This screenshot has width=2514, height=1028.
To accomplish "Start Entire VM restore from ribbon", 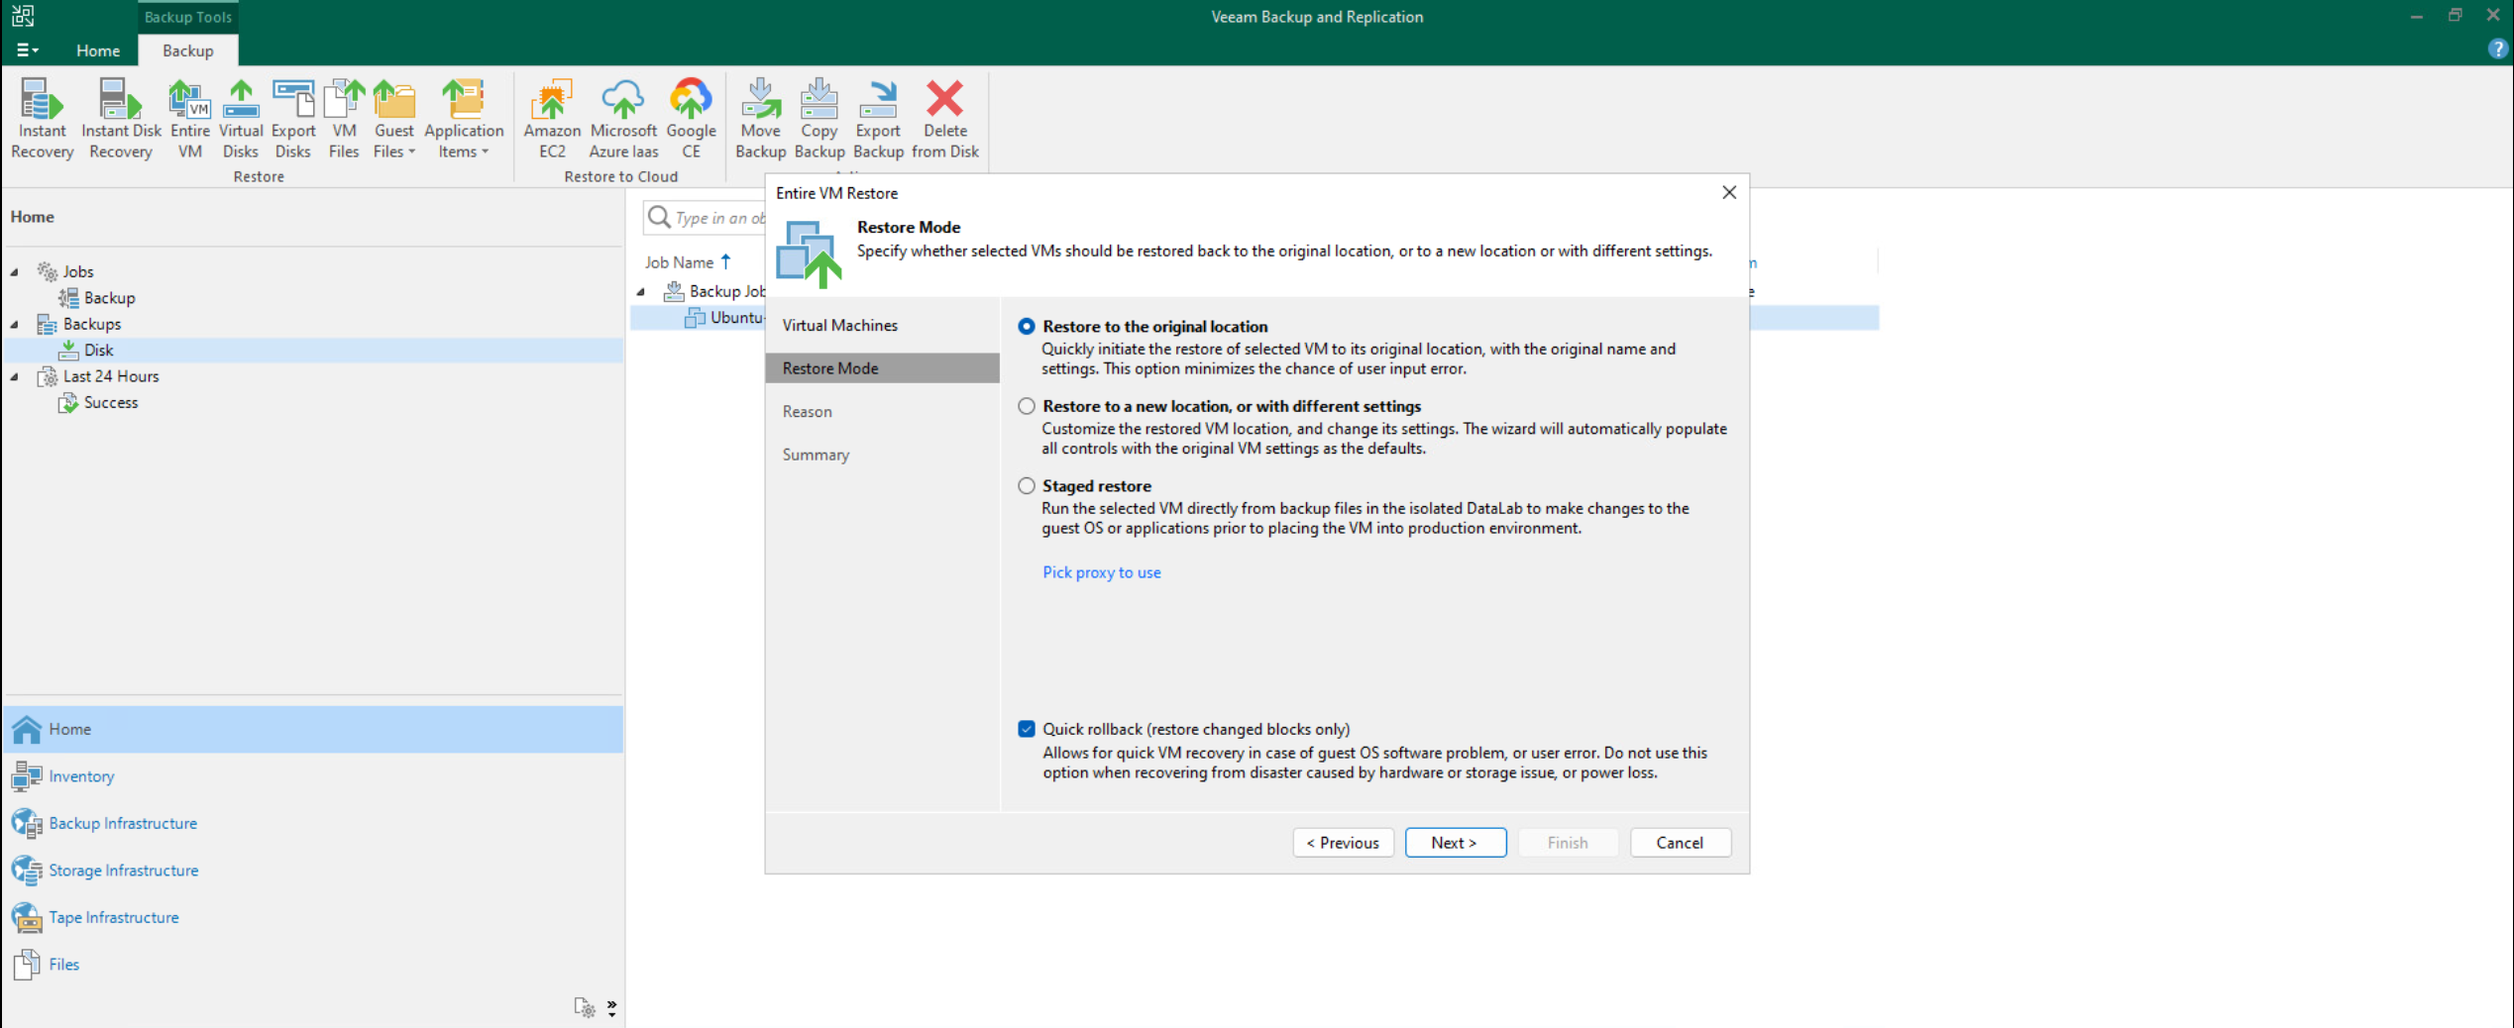I will pos(189,119).
